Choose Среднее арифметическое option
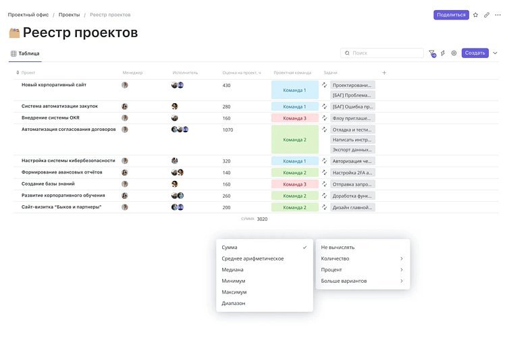Viewport: 507px width, 355px height. click(265, 258)
